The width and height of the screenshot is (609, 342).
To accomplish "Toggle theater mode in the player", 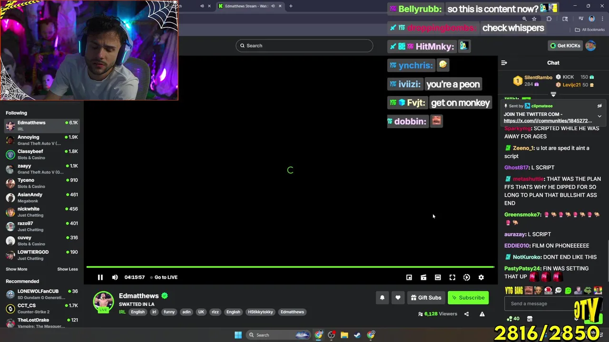I will tap(438, 277).
